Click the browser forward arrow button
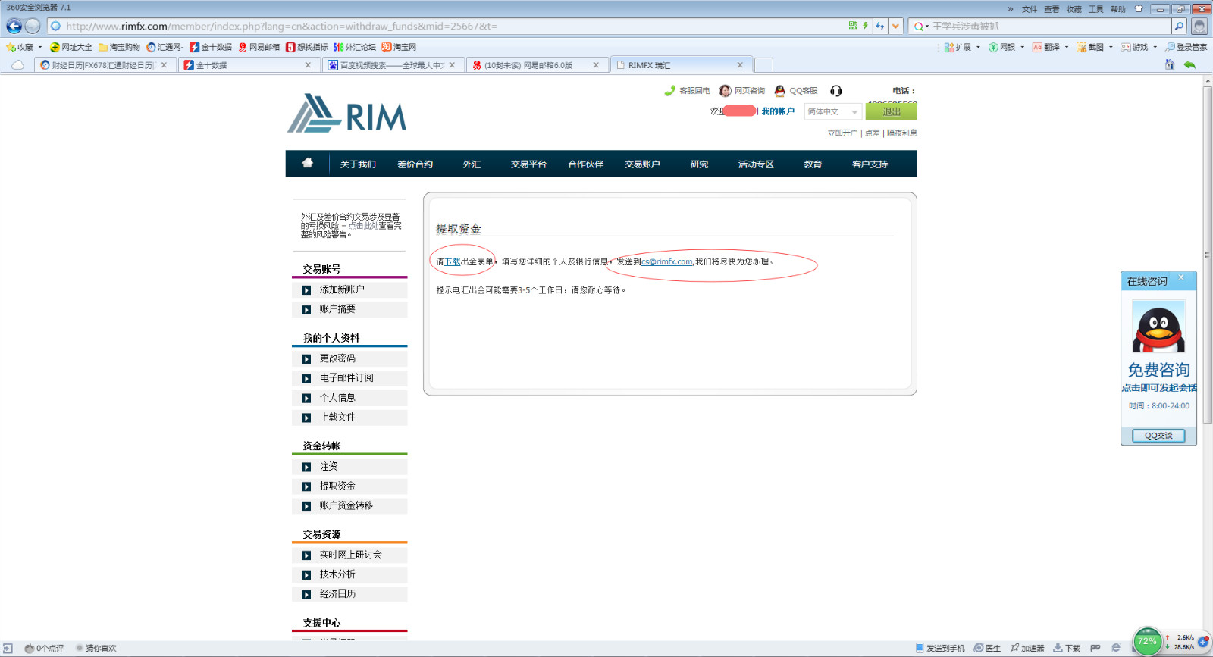This screenshot has width=1213, height=657. click(x=33, y=27)
